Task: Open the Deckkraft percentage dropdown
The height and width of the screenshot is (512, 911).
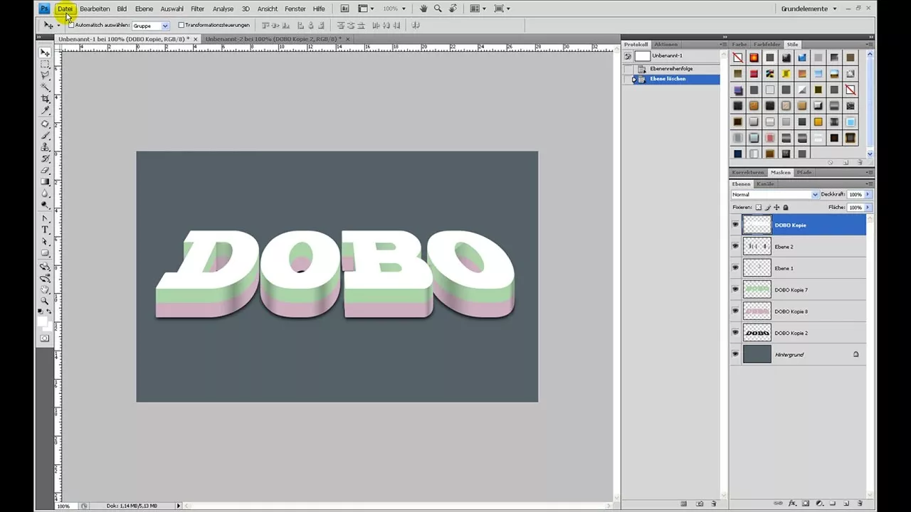Action: (x=867, y=194)
